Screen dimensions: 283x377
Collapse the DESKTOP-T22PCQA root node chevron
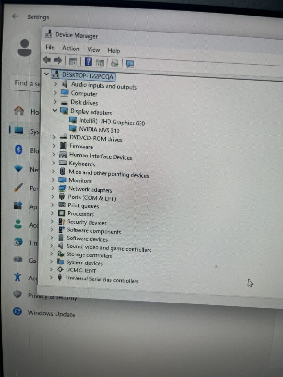[46, 74]
